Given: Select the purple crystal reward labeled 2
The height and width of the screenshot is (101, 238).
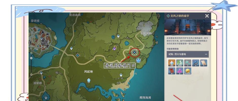Looking at the screenshot, I should [180, 71].
